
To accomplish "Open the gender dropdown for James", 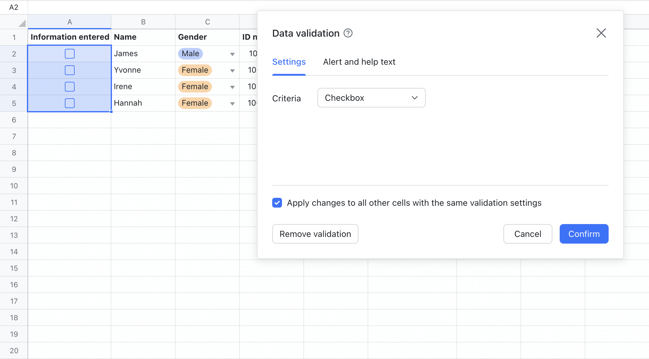I will click(x=233, y=54).
